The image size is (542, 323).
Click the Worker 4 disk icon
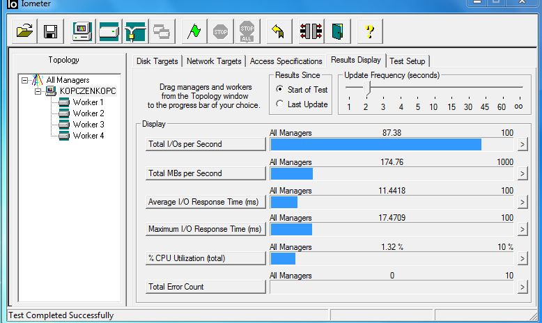(x=64, y=136)
